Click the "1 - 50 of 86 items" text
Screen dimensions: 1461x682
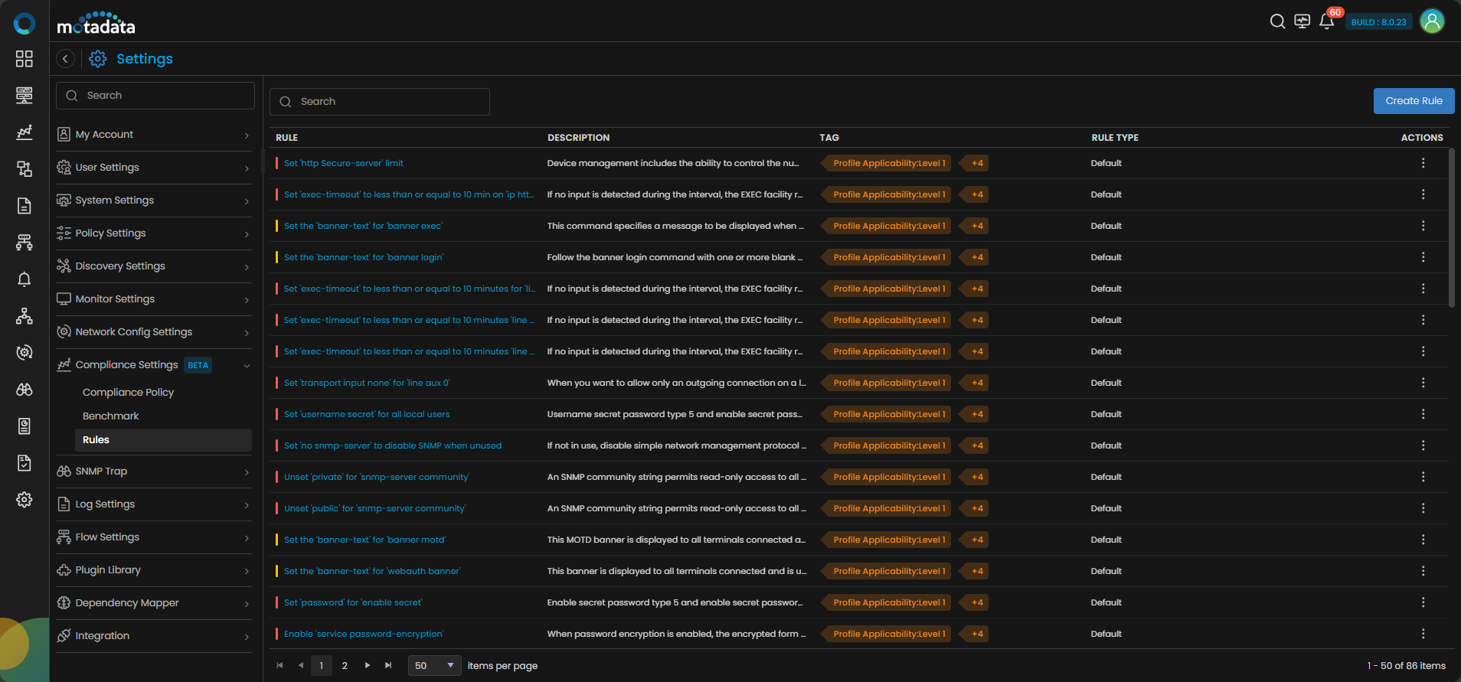1407,666
